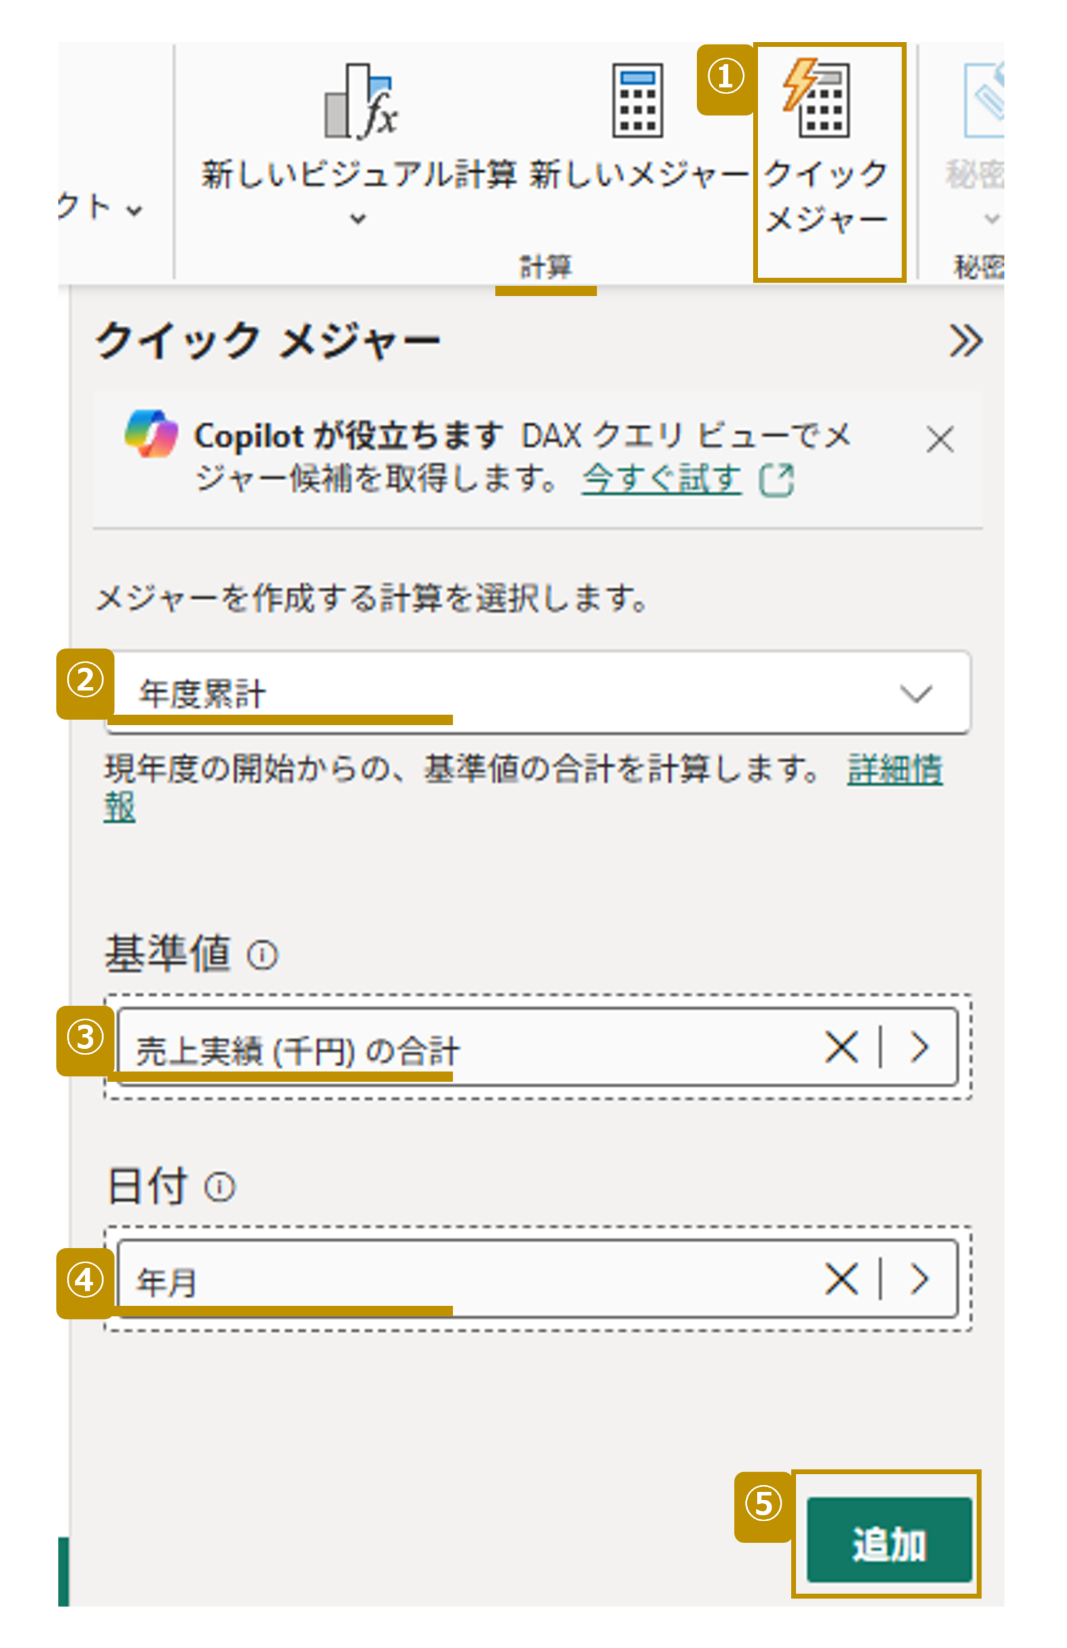Dismiss the Copilot suggestion banner
1067x1648 pixels.
point(940,440)
